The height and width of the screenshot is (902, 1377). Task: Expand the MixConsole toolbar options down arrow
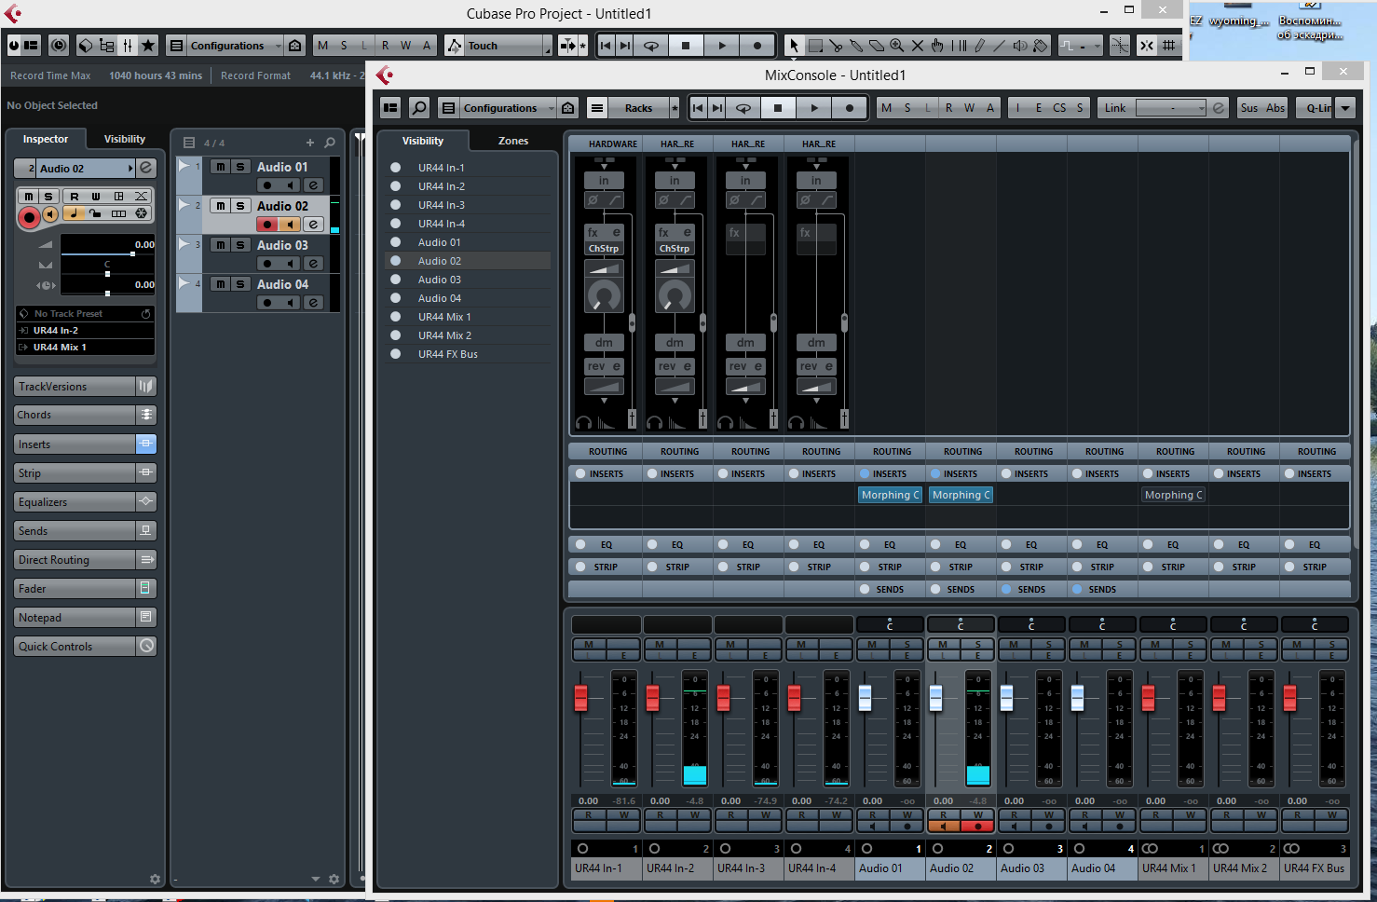coord(1345,108)
